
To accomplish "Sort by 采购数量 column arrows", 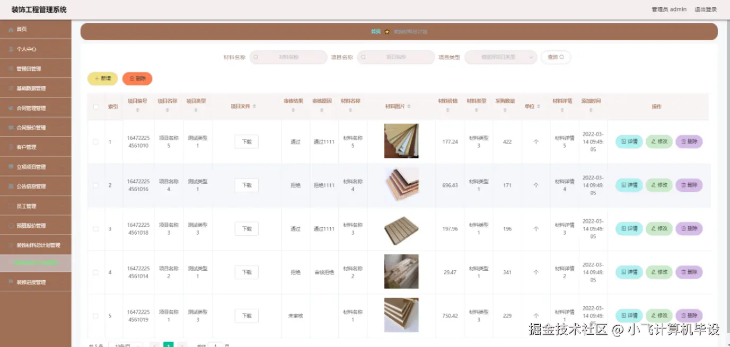I will (505, 110).
